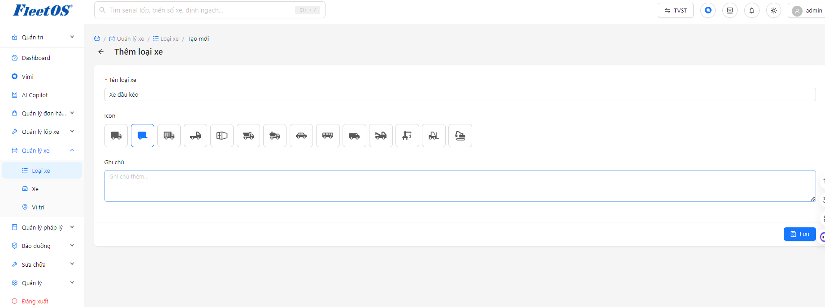Viewport: 825px width, 307px height.
Task: Pick the tanker truck icon
Action: (x=275, y=136)
